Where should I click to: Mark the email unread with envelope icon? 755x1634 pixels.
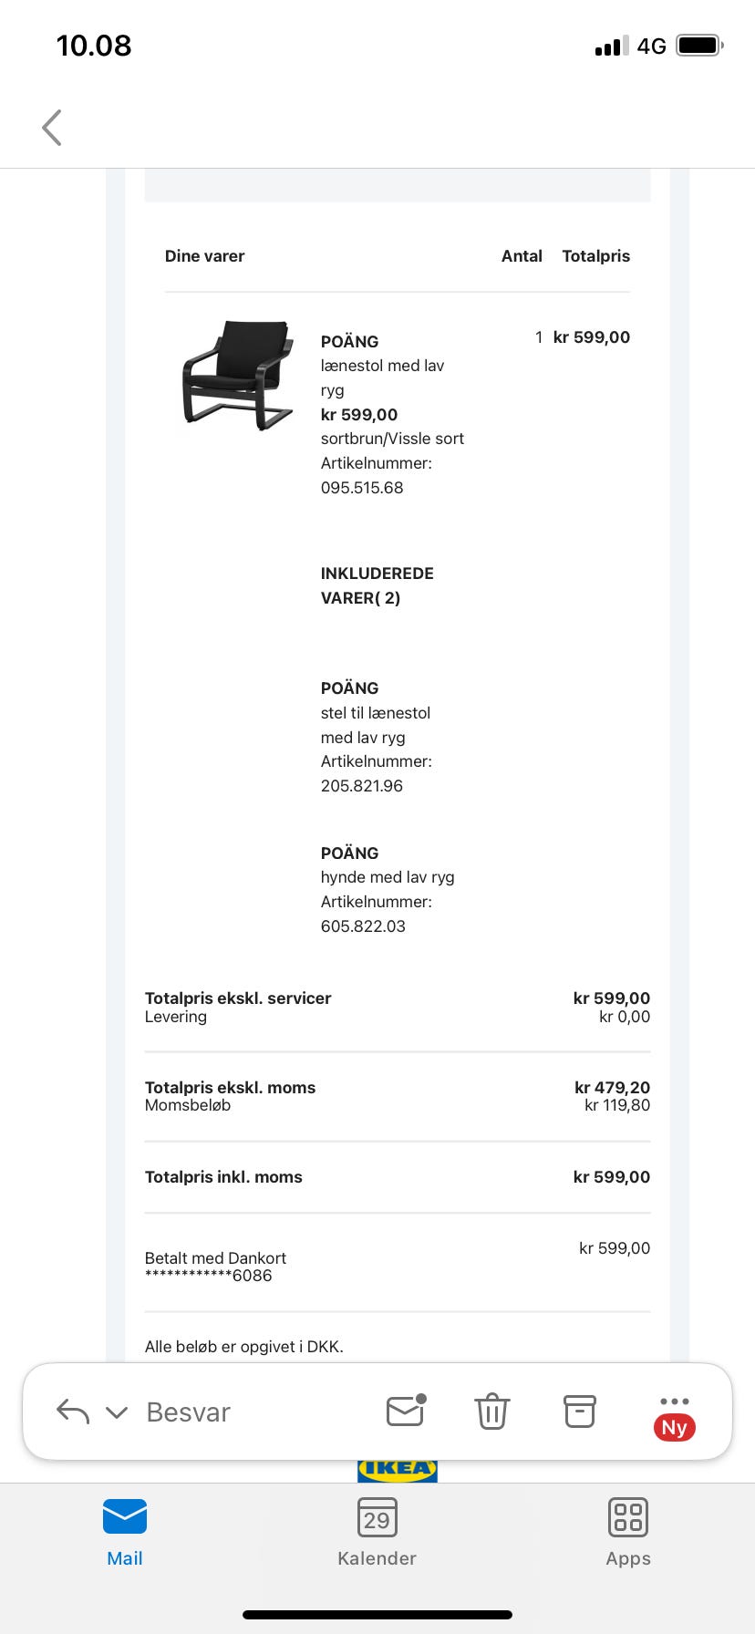click(406, 1411)
